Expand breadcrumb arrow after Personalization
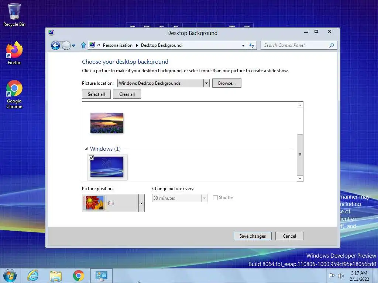Image resolution: width=378 pixels, height=283 pixels. [x=137, y=45]
